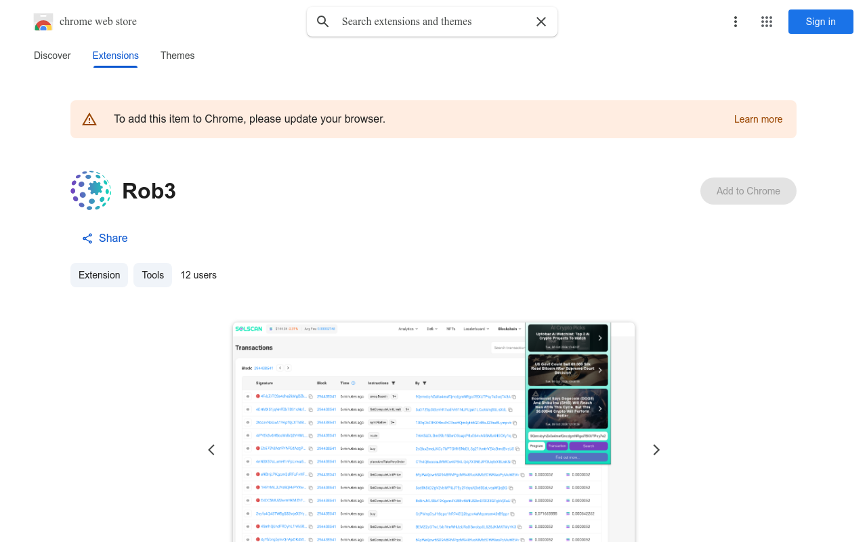Image resolution: width=867 pixels, height=542 pixels.
Task: Click the 'chrome web store' title text
Action: [98, 22]
